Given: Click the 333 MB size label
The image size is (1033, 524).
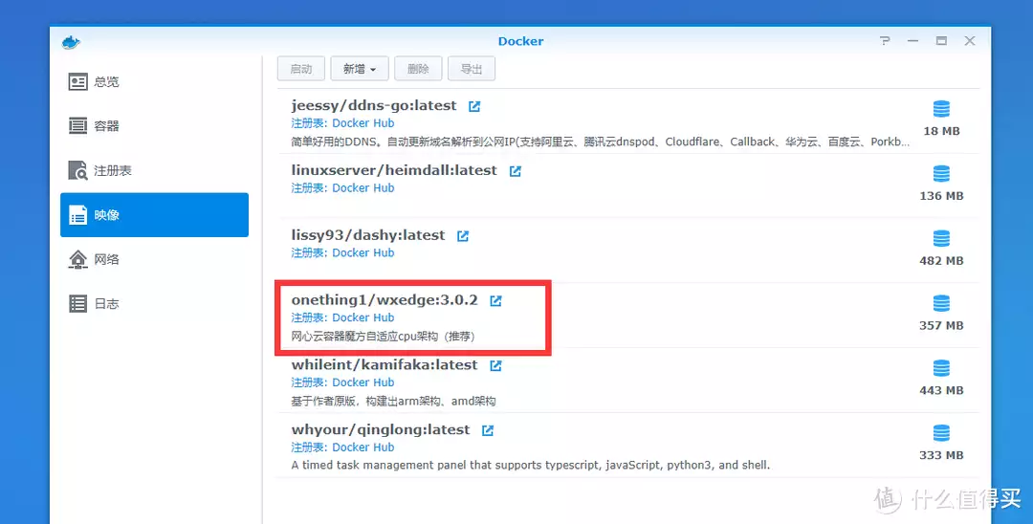Looking at the screenshot, I should [941, 455].
